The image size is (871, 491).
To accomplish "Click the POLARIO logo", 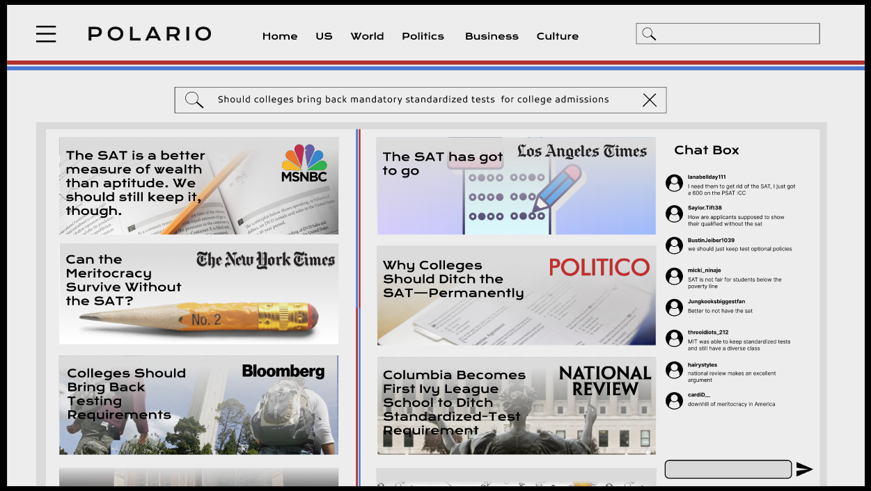I will coord(150,34).
